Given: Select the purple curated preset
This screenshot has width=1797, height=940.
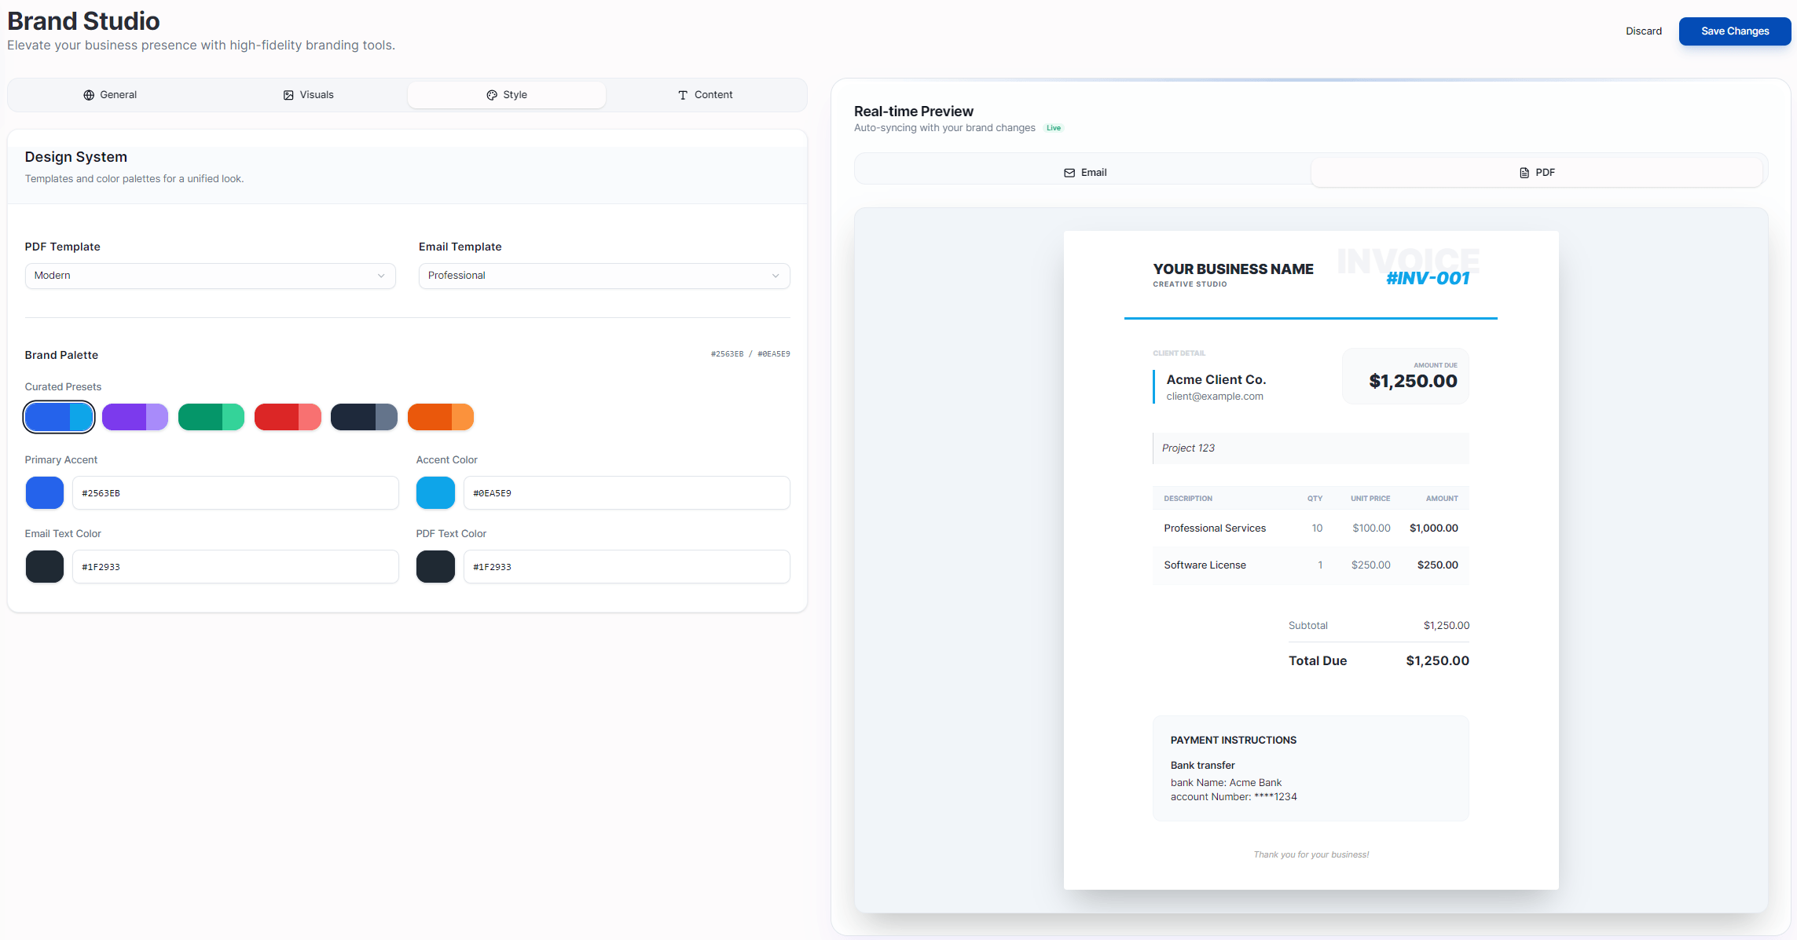Looking at the screenshot, I should tap(135, 417).
